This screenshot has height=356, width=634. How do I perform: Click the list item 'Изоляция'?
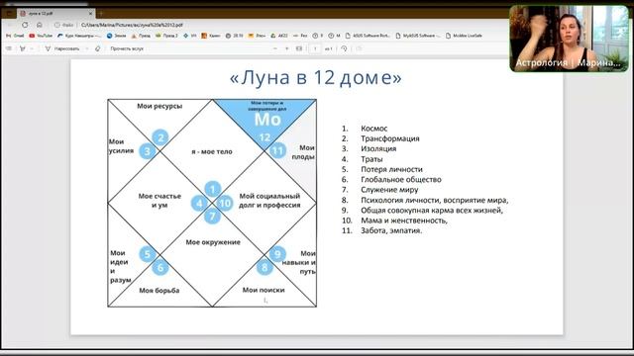(x=378, y=148)
